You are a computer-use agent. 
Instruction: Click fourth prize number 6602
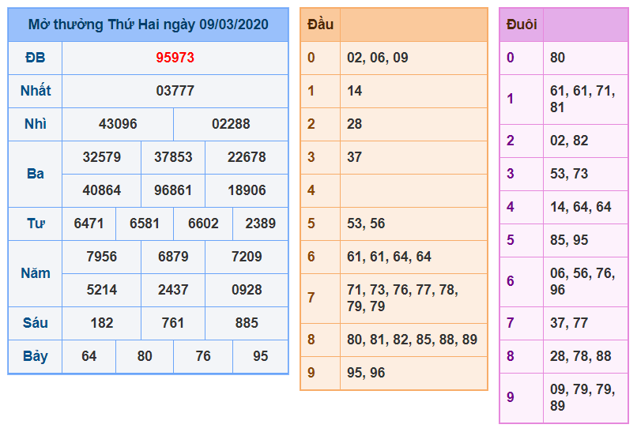(203, 224)
